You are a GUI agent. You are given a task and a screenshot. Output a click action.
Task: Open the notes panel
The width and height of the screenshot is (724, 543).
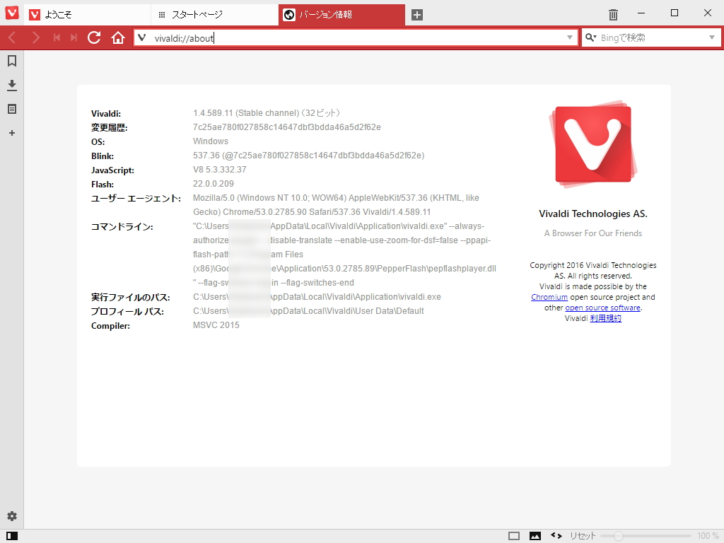[x=11, y=109]
